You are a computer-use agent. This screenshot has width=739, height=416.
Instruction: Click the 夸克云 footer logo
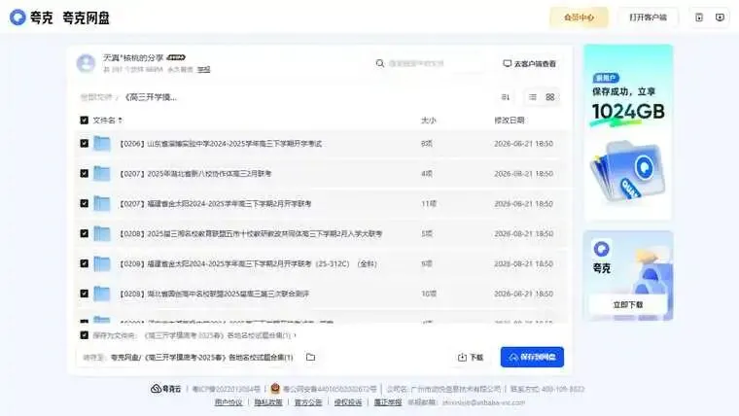(166, 389)
